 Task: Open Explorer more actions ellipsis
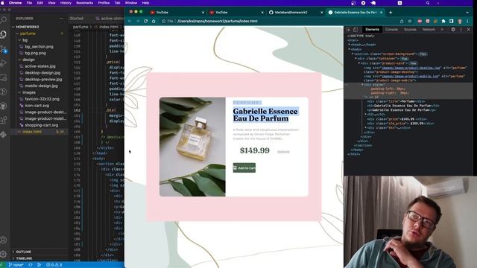[x=61, y=19]
